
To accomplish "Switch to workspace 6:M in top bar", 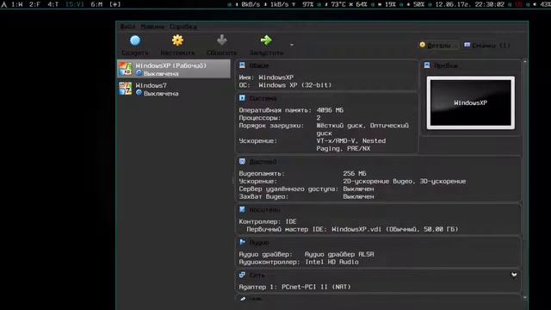I will 96,4.
